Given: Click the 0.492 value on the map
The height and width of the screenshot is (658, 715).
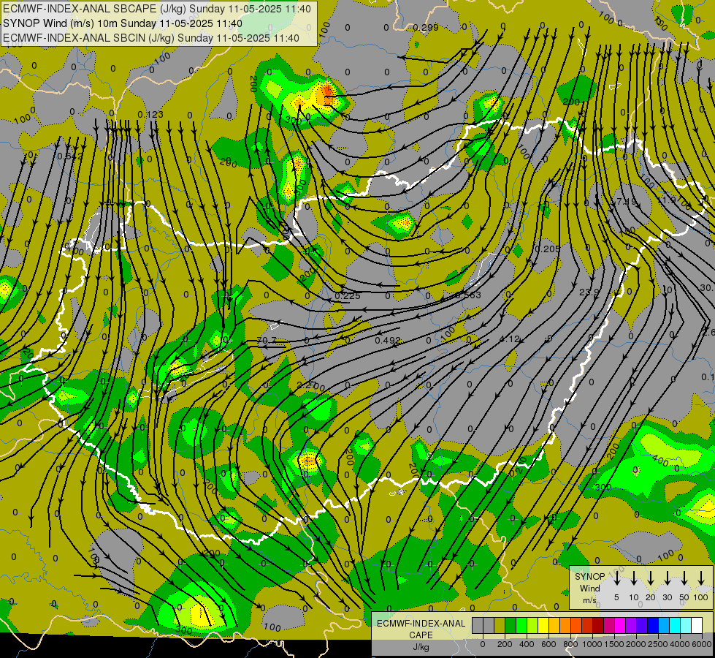Looking at the screenshot, I should pos(388,341).
